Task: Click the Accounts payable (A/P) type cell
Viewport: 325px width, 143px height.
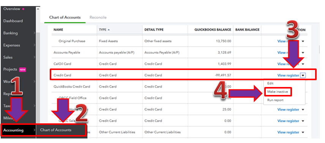Action: [117, 53]
